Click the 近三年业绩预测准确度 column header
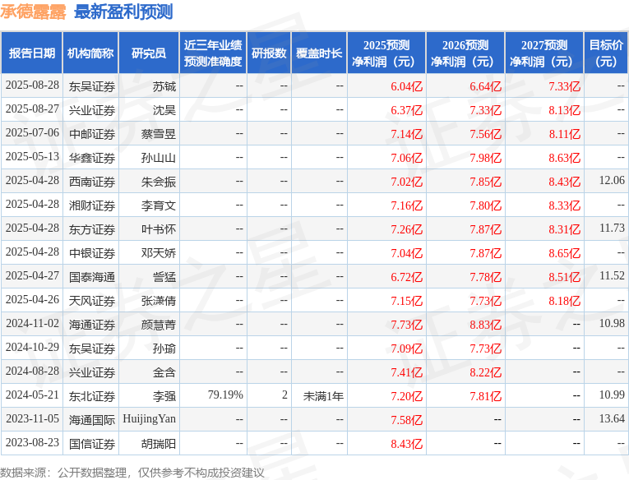 213,53
